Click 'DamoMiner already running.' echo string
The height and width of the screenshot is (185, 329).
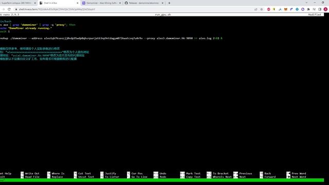(30, 28)
